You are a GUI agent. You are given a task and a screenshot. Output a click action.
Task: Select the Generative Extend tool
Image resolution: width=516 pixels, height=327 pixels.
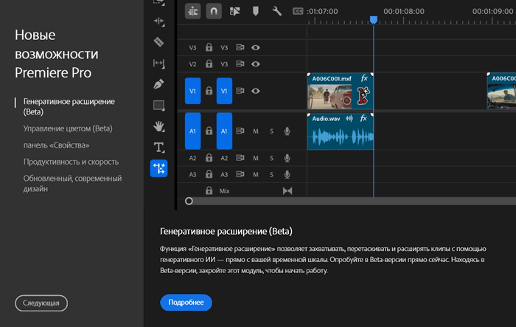[x=159, y=168]
